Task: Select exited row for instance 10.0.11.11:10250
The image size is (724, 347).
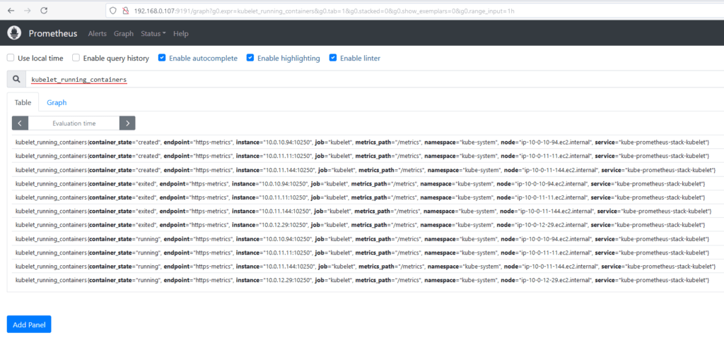Action: (367, 197)
